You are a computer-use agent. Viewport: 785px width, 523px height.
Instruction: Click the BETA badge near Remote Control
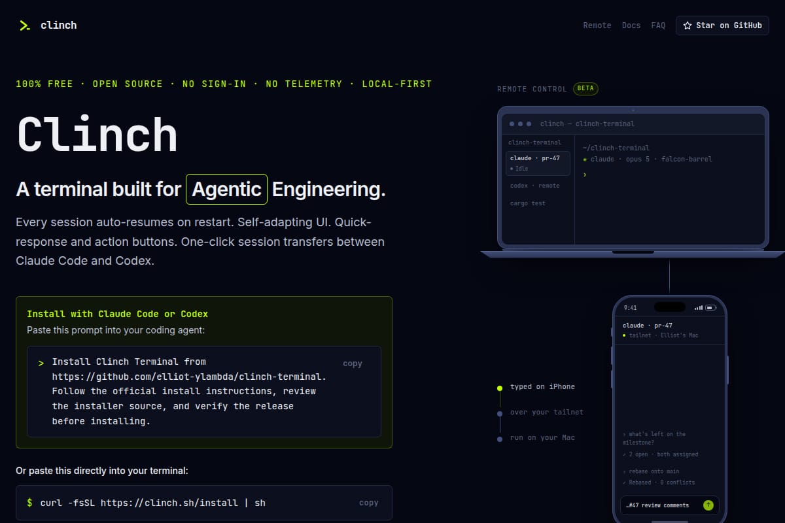585,88
